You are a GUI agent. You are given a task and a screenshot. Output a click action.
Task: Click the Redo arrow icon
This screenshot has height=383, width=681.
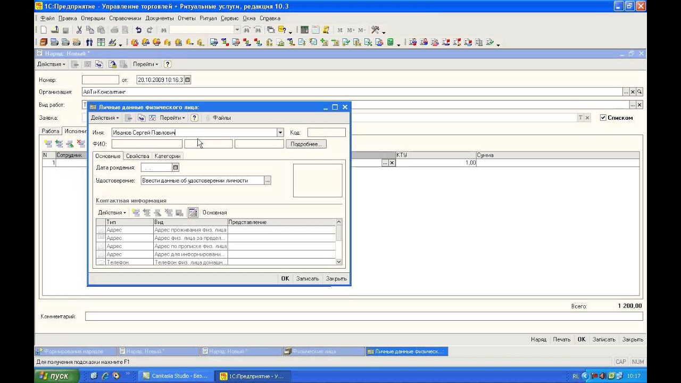pyautogui.click(x=150, y=30)
